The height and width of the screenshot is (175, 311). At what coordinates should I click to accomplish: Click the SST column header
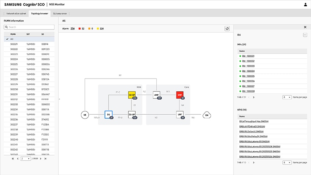[x=28, y=34]
